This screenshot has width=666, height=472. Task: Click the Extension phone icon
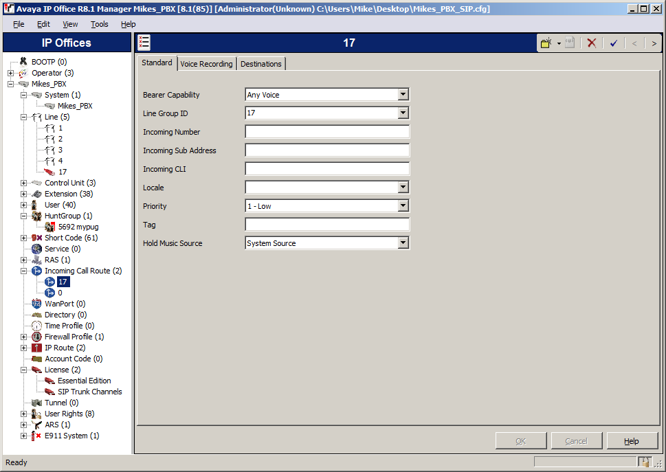(x=36, y=194)
